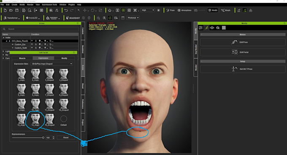Open a project with the folder icon
The image size is (287, 155).
pyautogui.click(x=11, y=10)
